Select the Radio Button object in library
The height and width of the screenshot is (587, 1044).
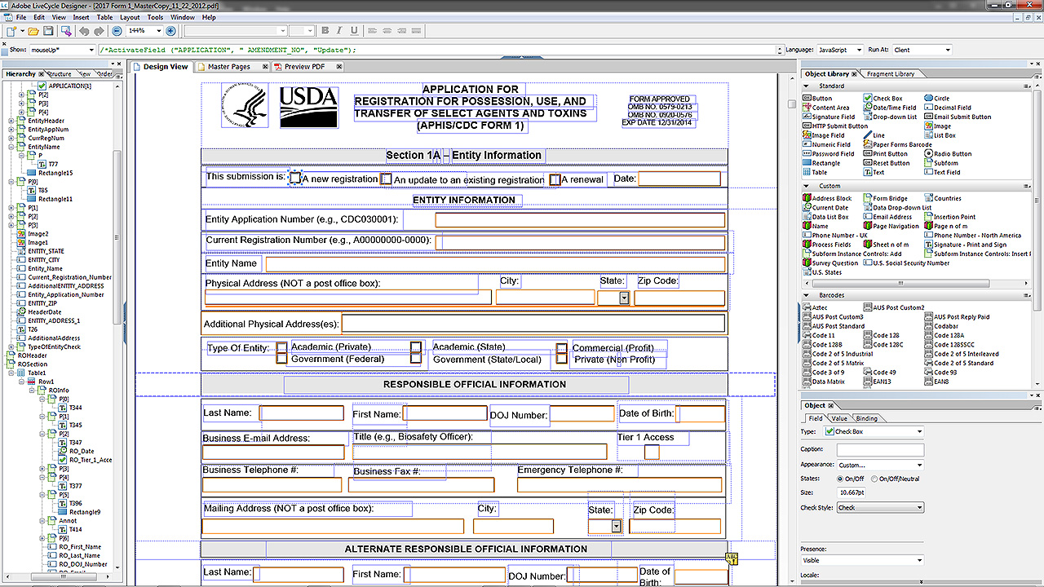952,154
